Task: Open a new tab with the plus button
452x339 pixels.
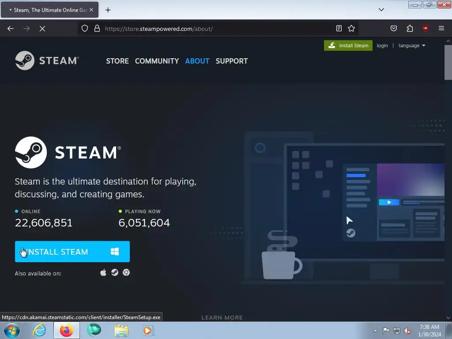Action: (108, 10)
